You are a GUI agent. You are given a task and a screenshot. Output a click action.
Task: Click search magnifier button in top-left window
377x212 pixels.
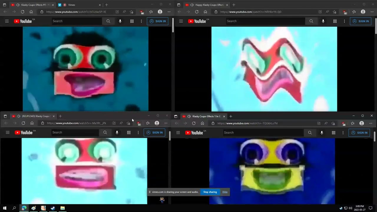click(x=108, y=21)
